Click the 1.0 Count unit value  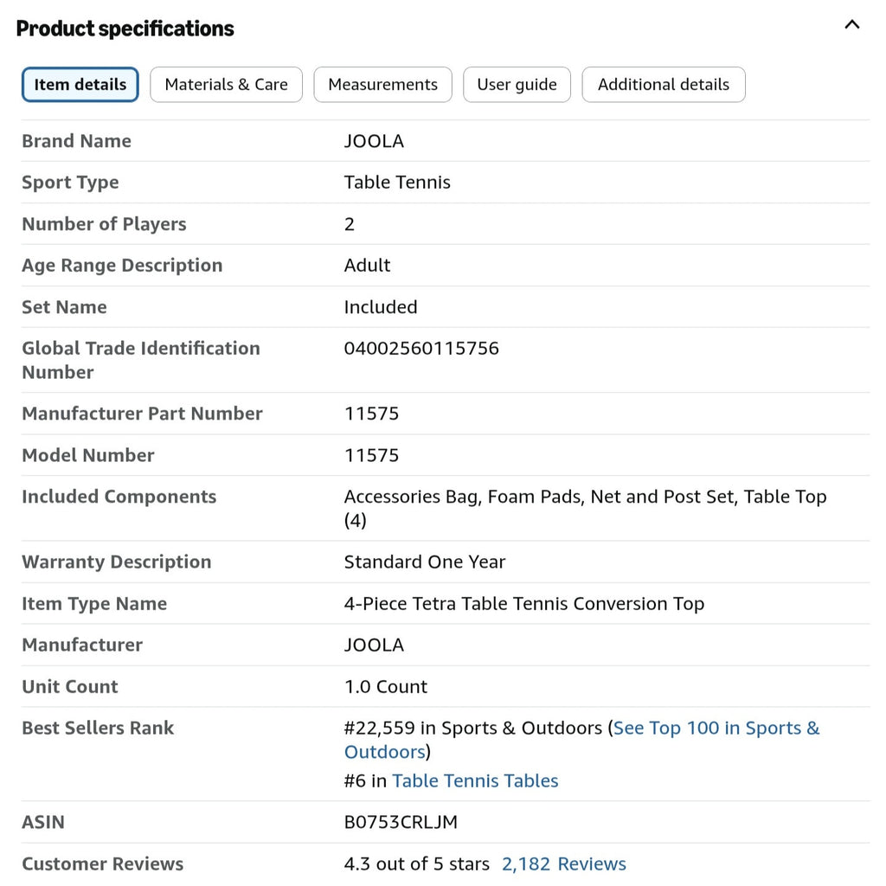pyautogui.click(x=386, y=686)
